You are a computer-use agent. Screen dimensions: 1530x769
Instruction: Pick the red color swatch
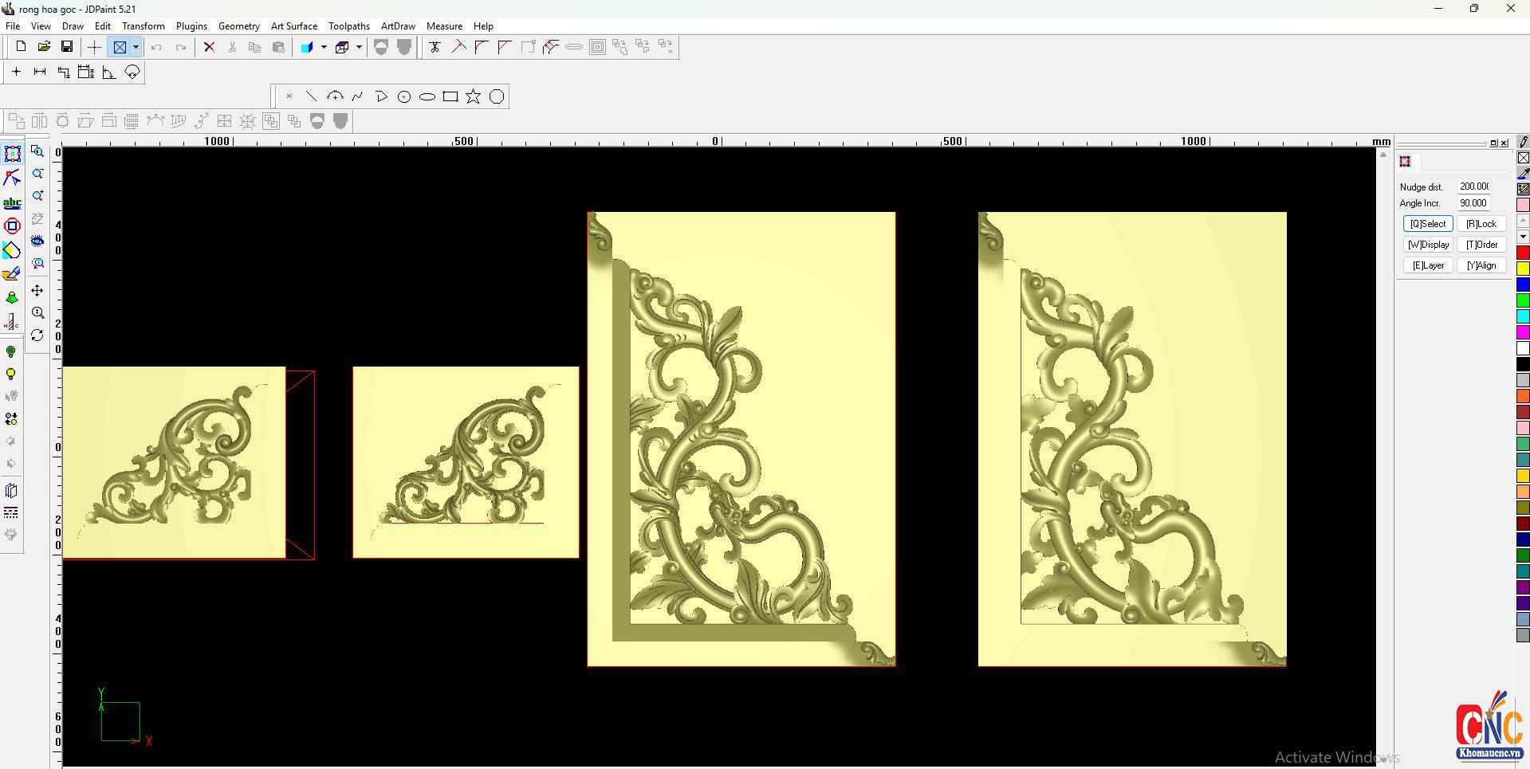click(1523, 253)
